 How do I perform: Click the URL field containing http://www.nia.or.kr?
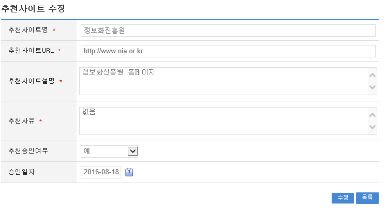(x=228, y=51)
